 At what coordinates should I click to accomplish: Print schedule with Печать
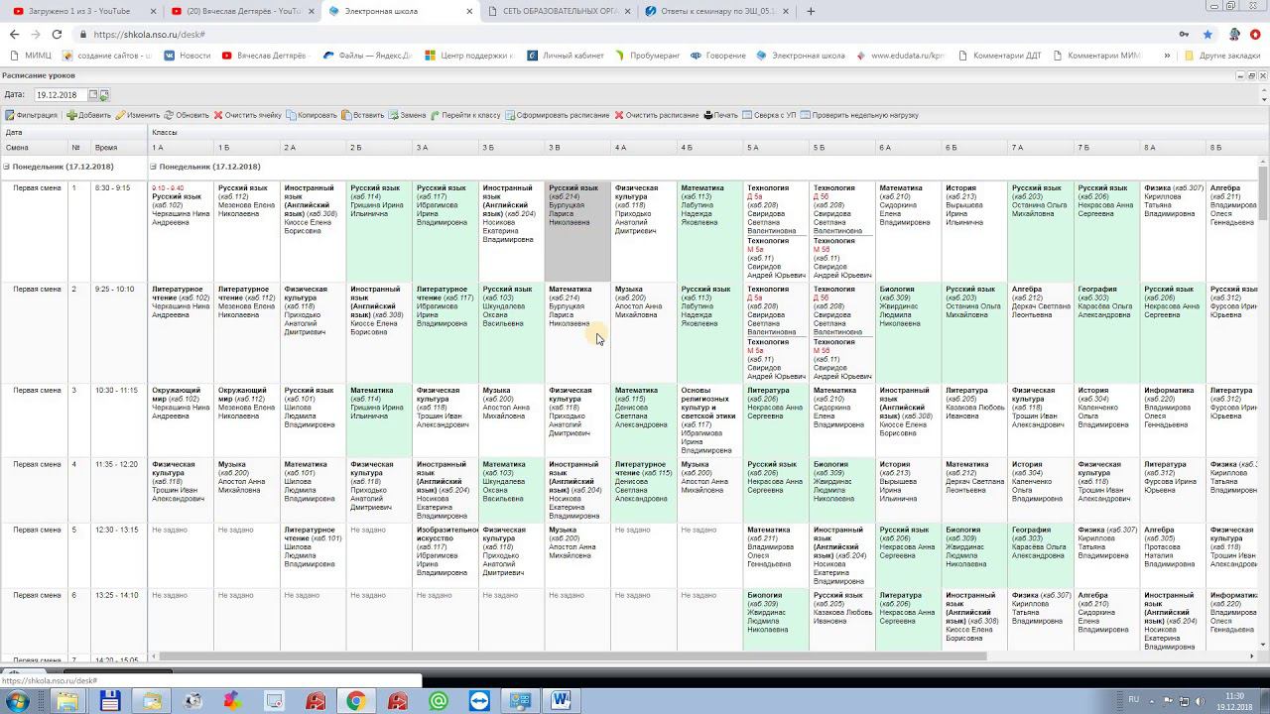point(721,115)
